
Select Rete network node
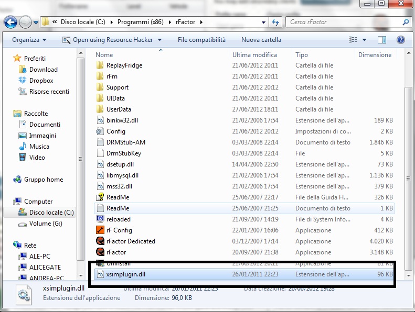(30, 246)
